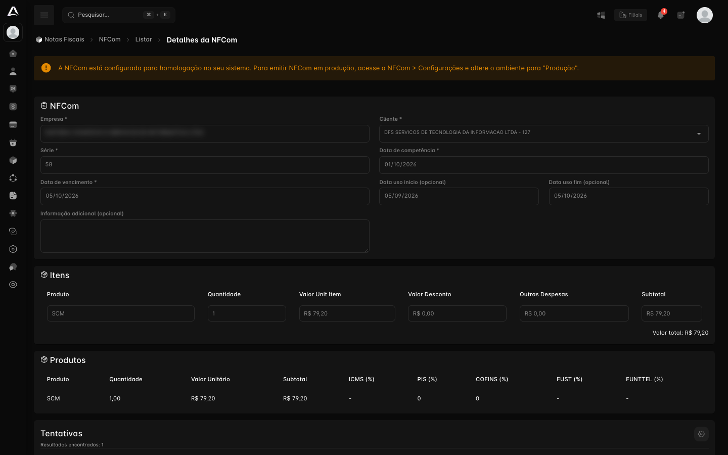
Task: Click ICMS (%) column header
Action: 361,379
